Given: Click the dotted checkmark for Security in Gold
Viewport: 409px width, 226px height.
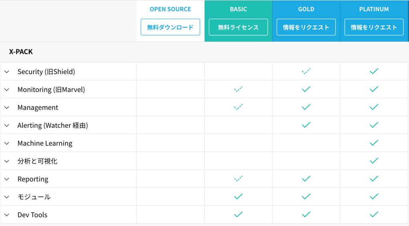Looking at the screenshot, I should tap(306, 71).
